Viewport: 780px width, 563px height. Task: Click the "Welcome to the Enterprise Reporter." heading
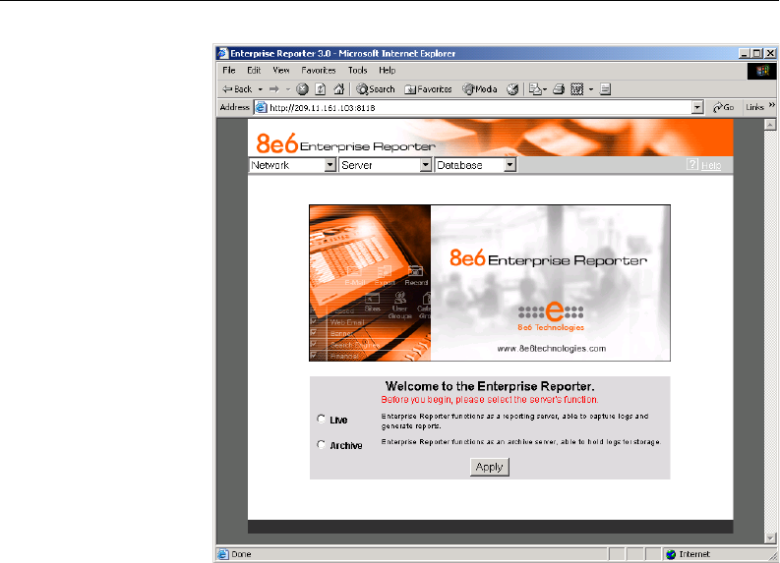pos(490,386)
